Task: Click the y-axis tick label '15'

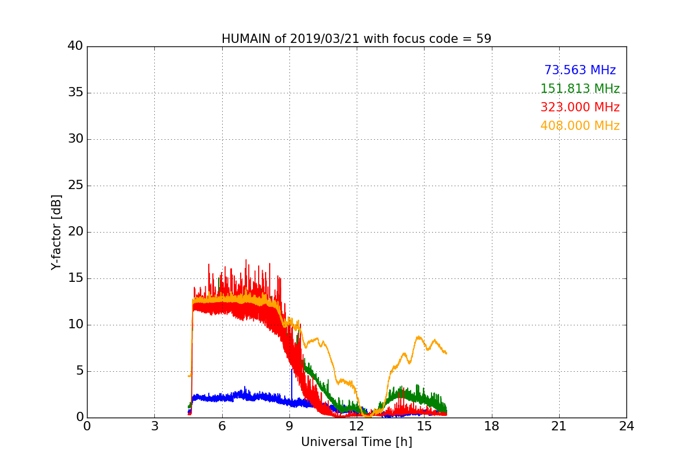Action: (75, 278)
